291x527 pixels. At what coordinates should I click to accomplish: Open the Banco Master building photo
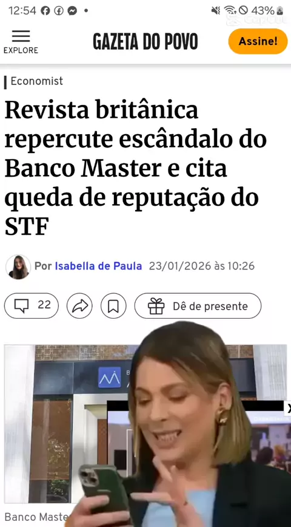pyautogui.click(x=67, y=424)
